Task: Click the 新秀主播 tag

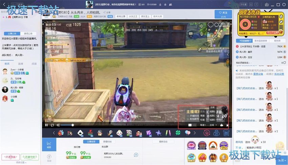Action: click(x=121, y=17)
